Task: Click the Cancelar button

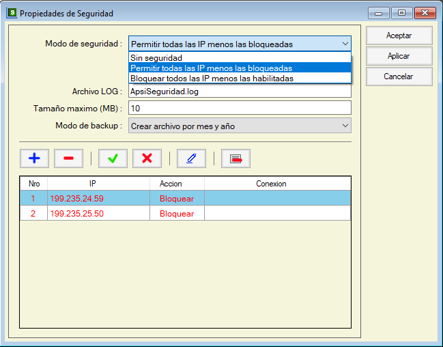Action: [399, 77]
